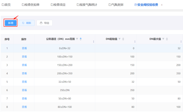Select the 安全阀校验收费 tab
Image resolution: width=183 pixels, height=112 pixels.
pyautogui.click(x=146, y=5)
